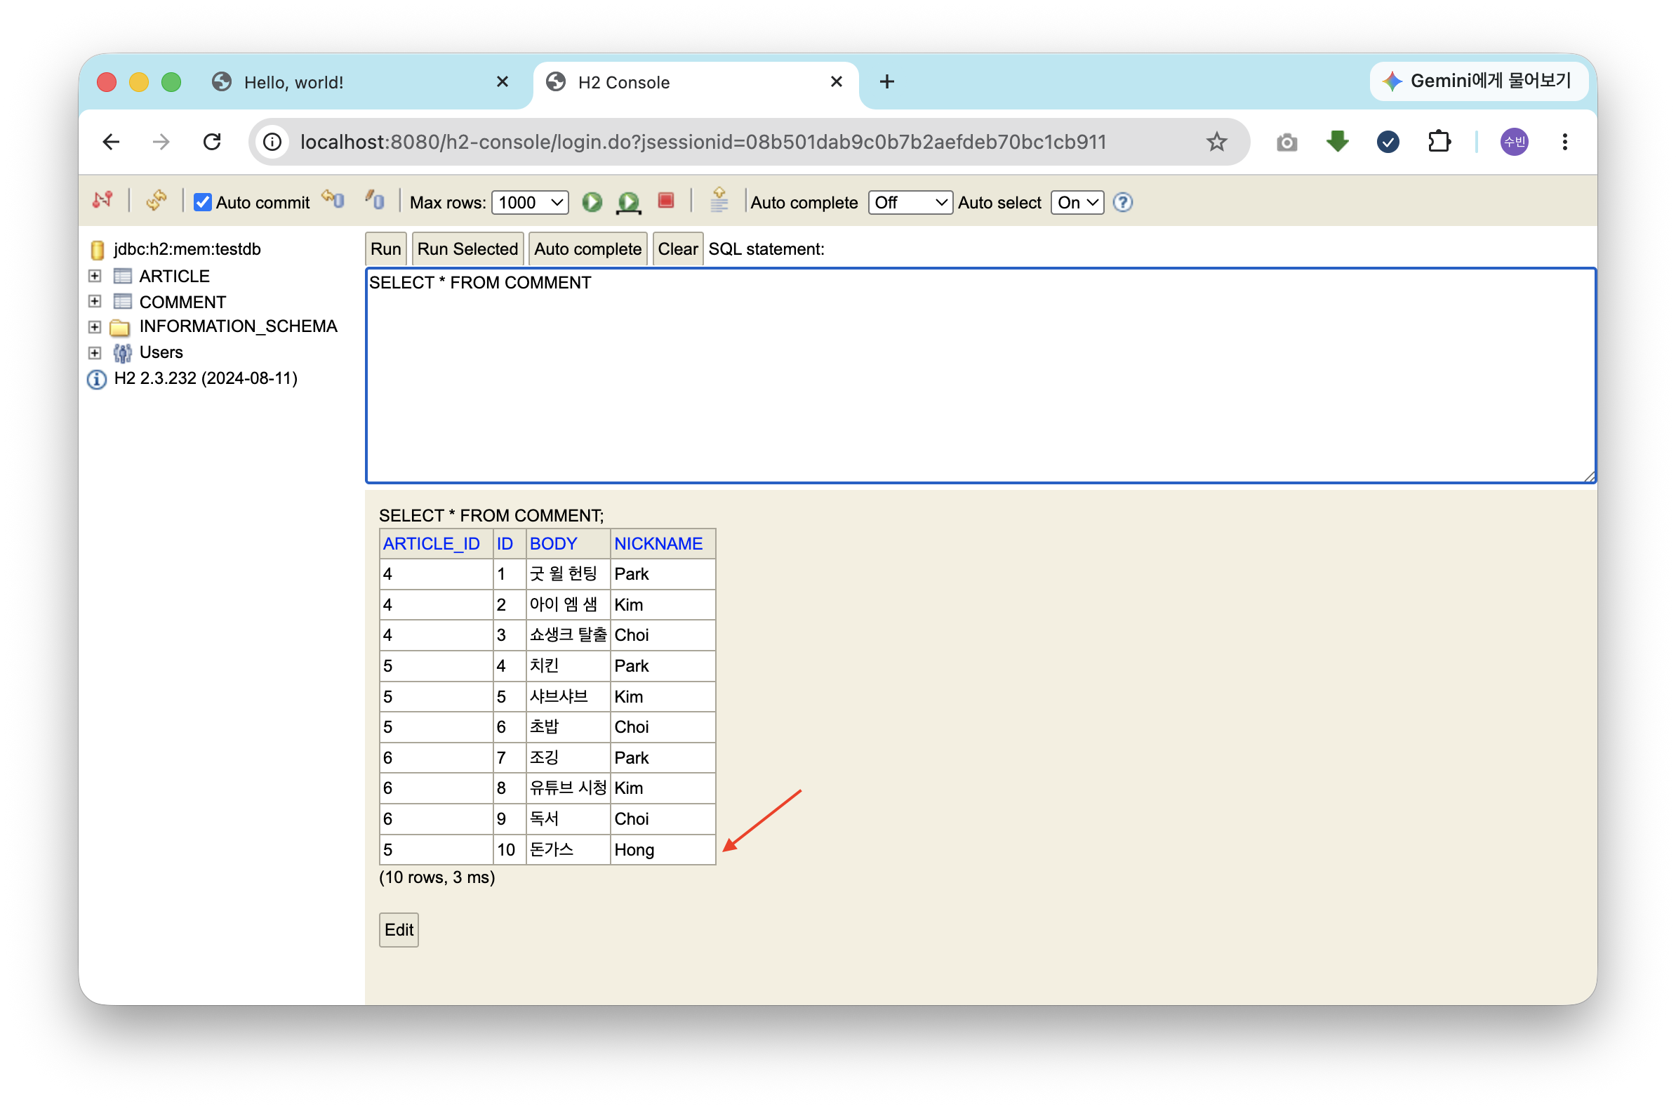Click the SQL textarea resize handle
Image resolution: width=1676 pixels, height=1109 pixels.
(x=1589, y=477)
